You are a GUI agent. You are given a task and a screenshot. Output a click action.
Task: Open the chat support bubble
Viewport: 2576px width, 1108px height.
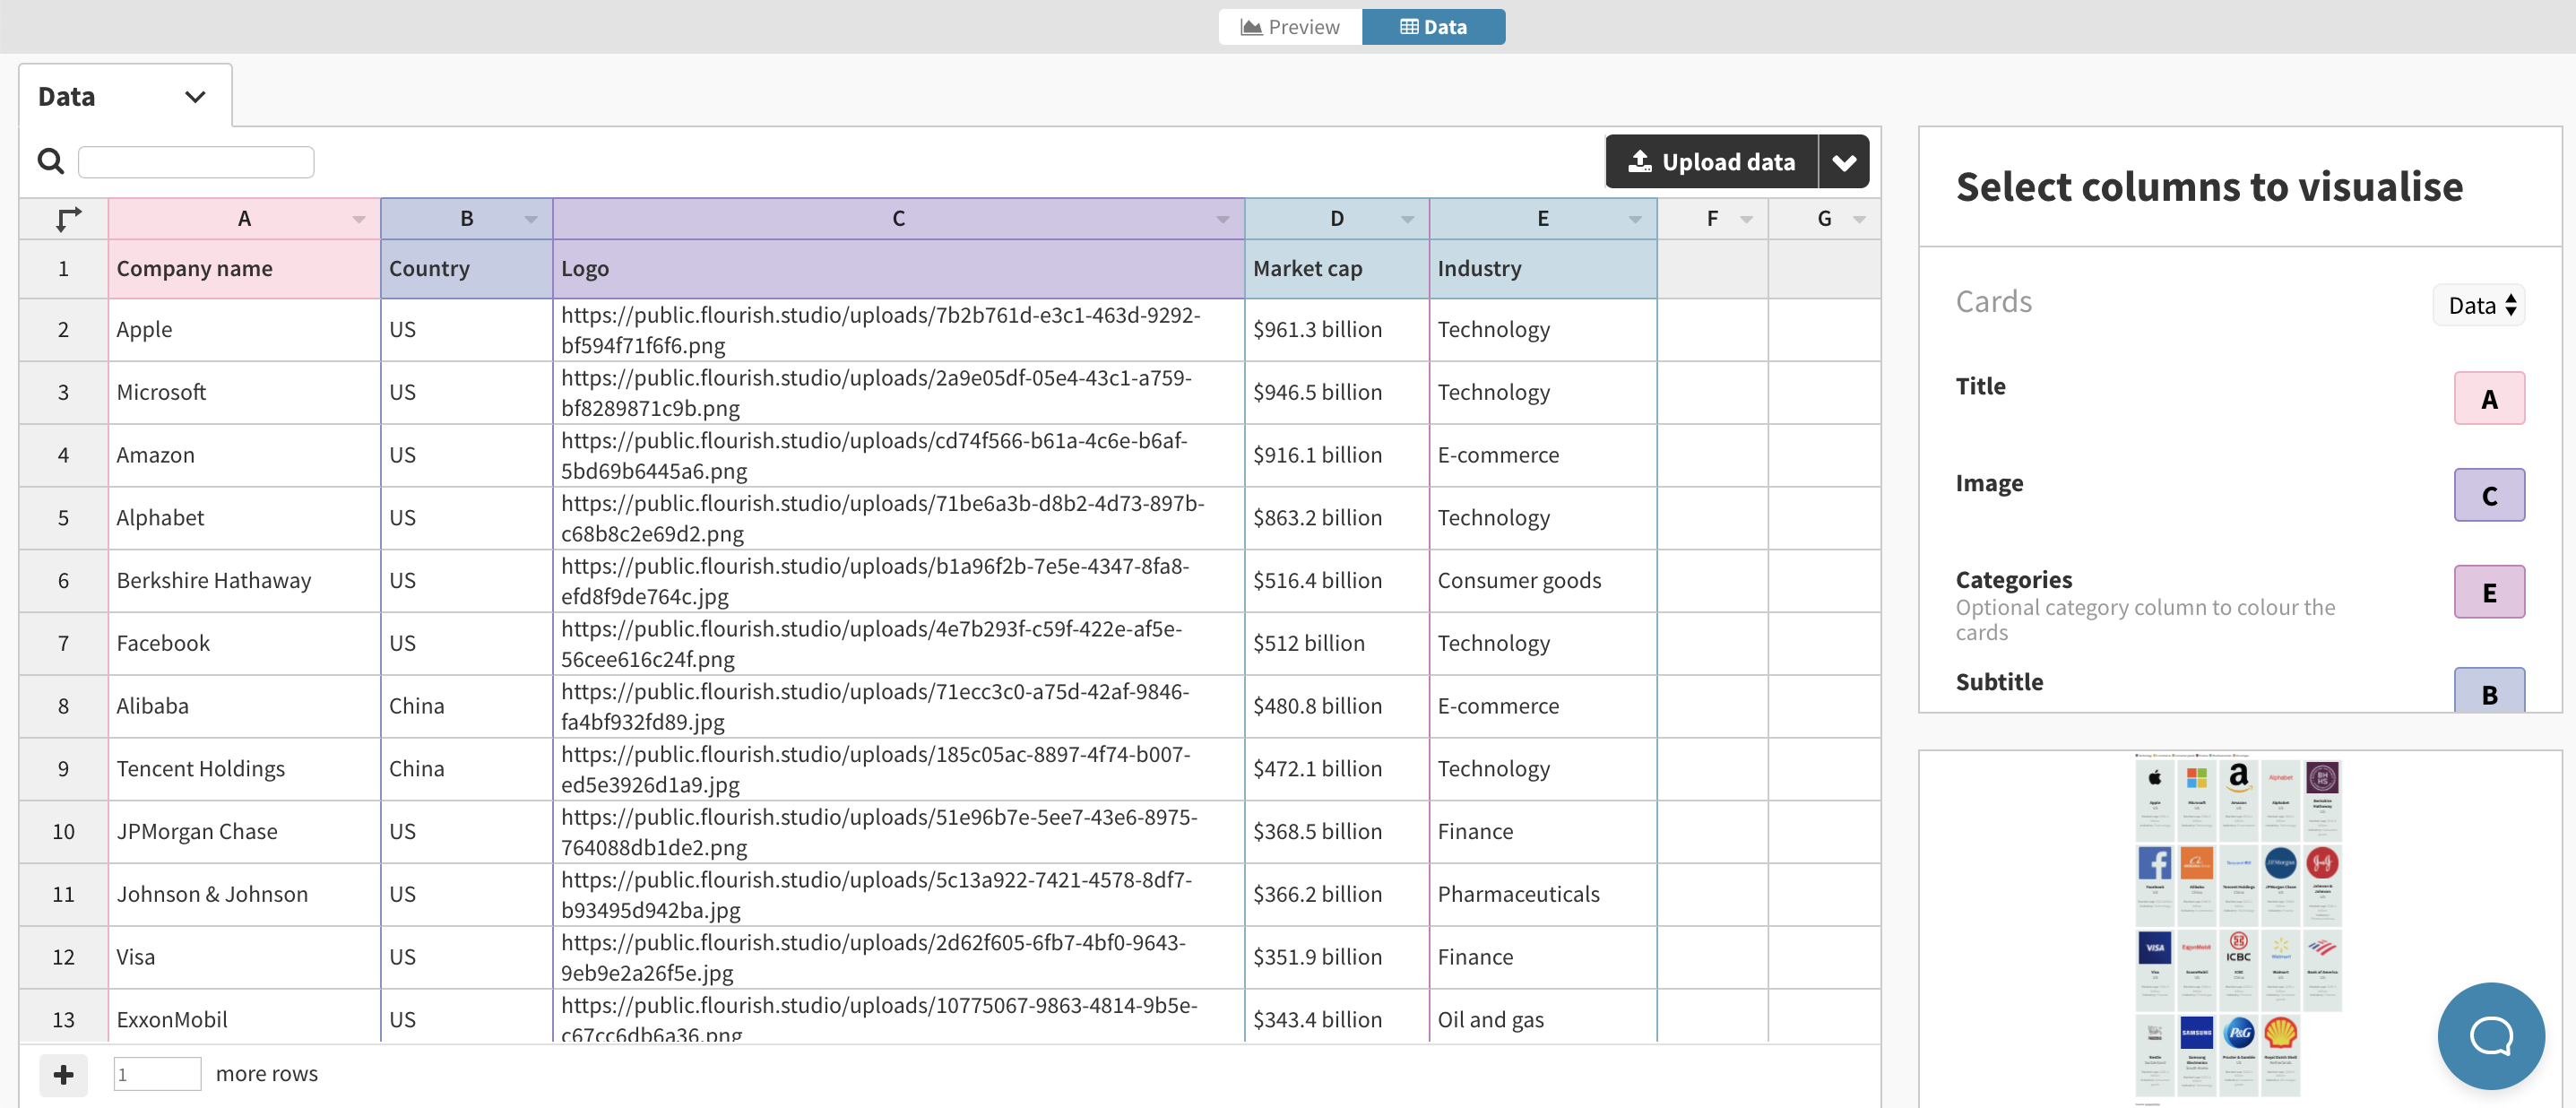point(2490,1035)
